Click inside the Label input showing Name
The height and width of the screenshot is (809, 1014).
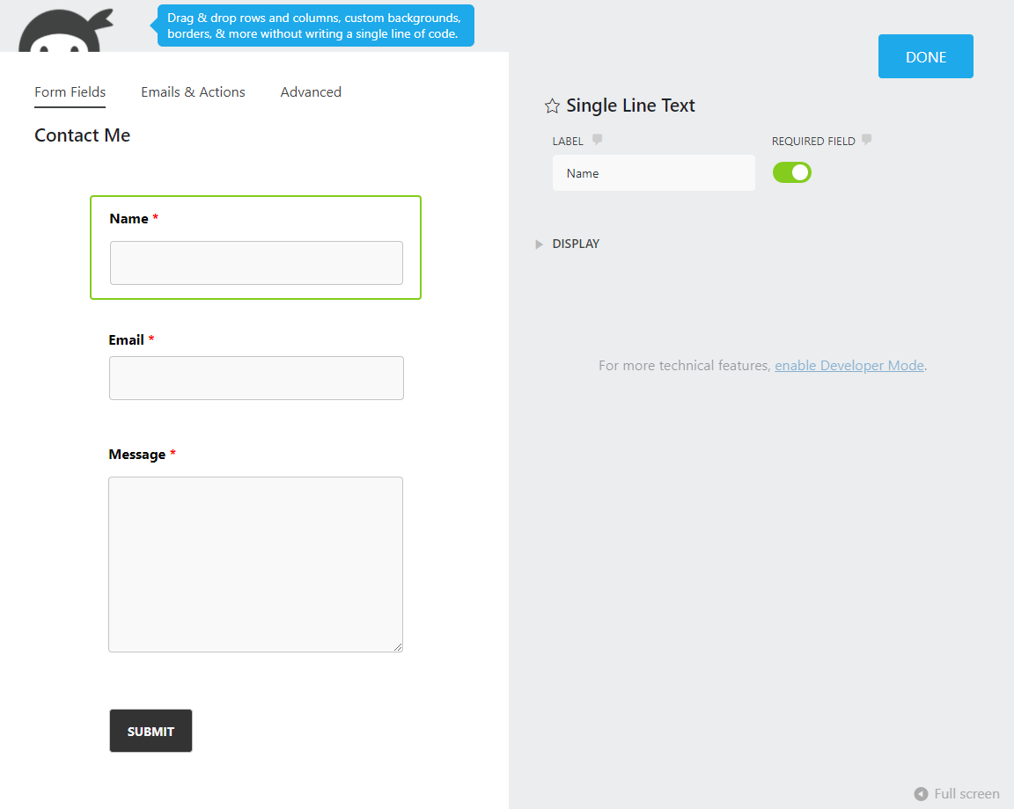[653, 172]
